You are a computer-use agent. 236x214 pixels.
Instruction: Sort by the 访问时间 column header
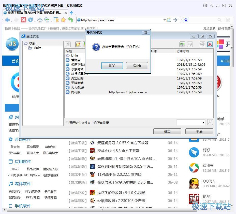point(194,51)
